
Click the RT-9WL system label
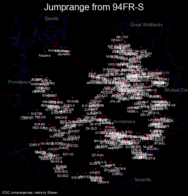pos(160,144)
